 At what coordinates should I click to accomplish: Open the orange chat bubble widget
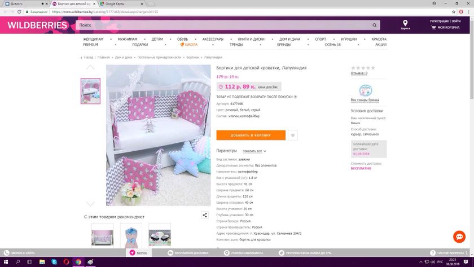coord(459,237)
